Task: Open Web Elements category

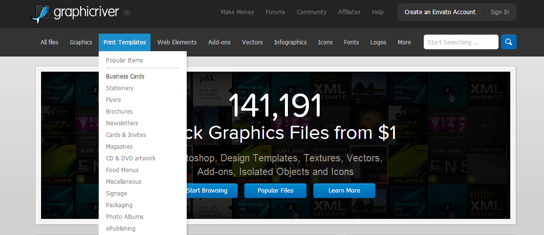Action: [x=177, y=42]
